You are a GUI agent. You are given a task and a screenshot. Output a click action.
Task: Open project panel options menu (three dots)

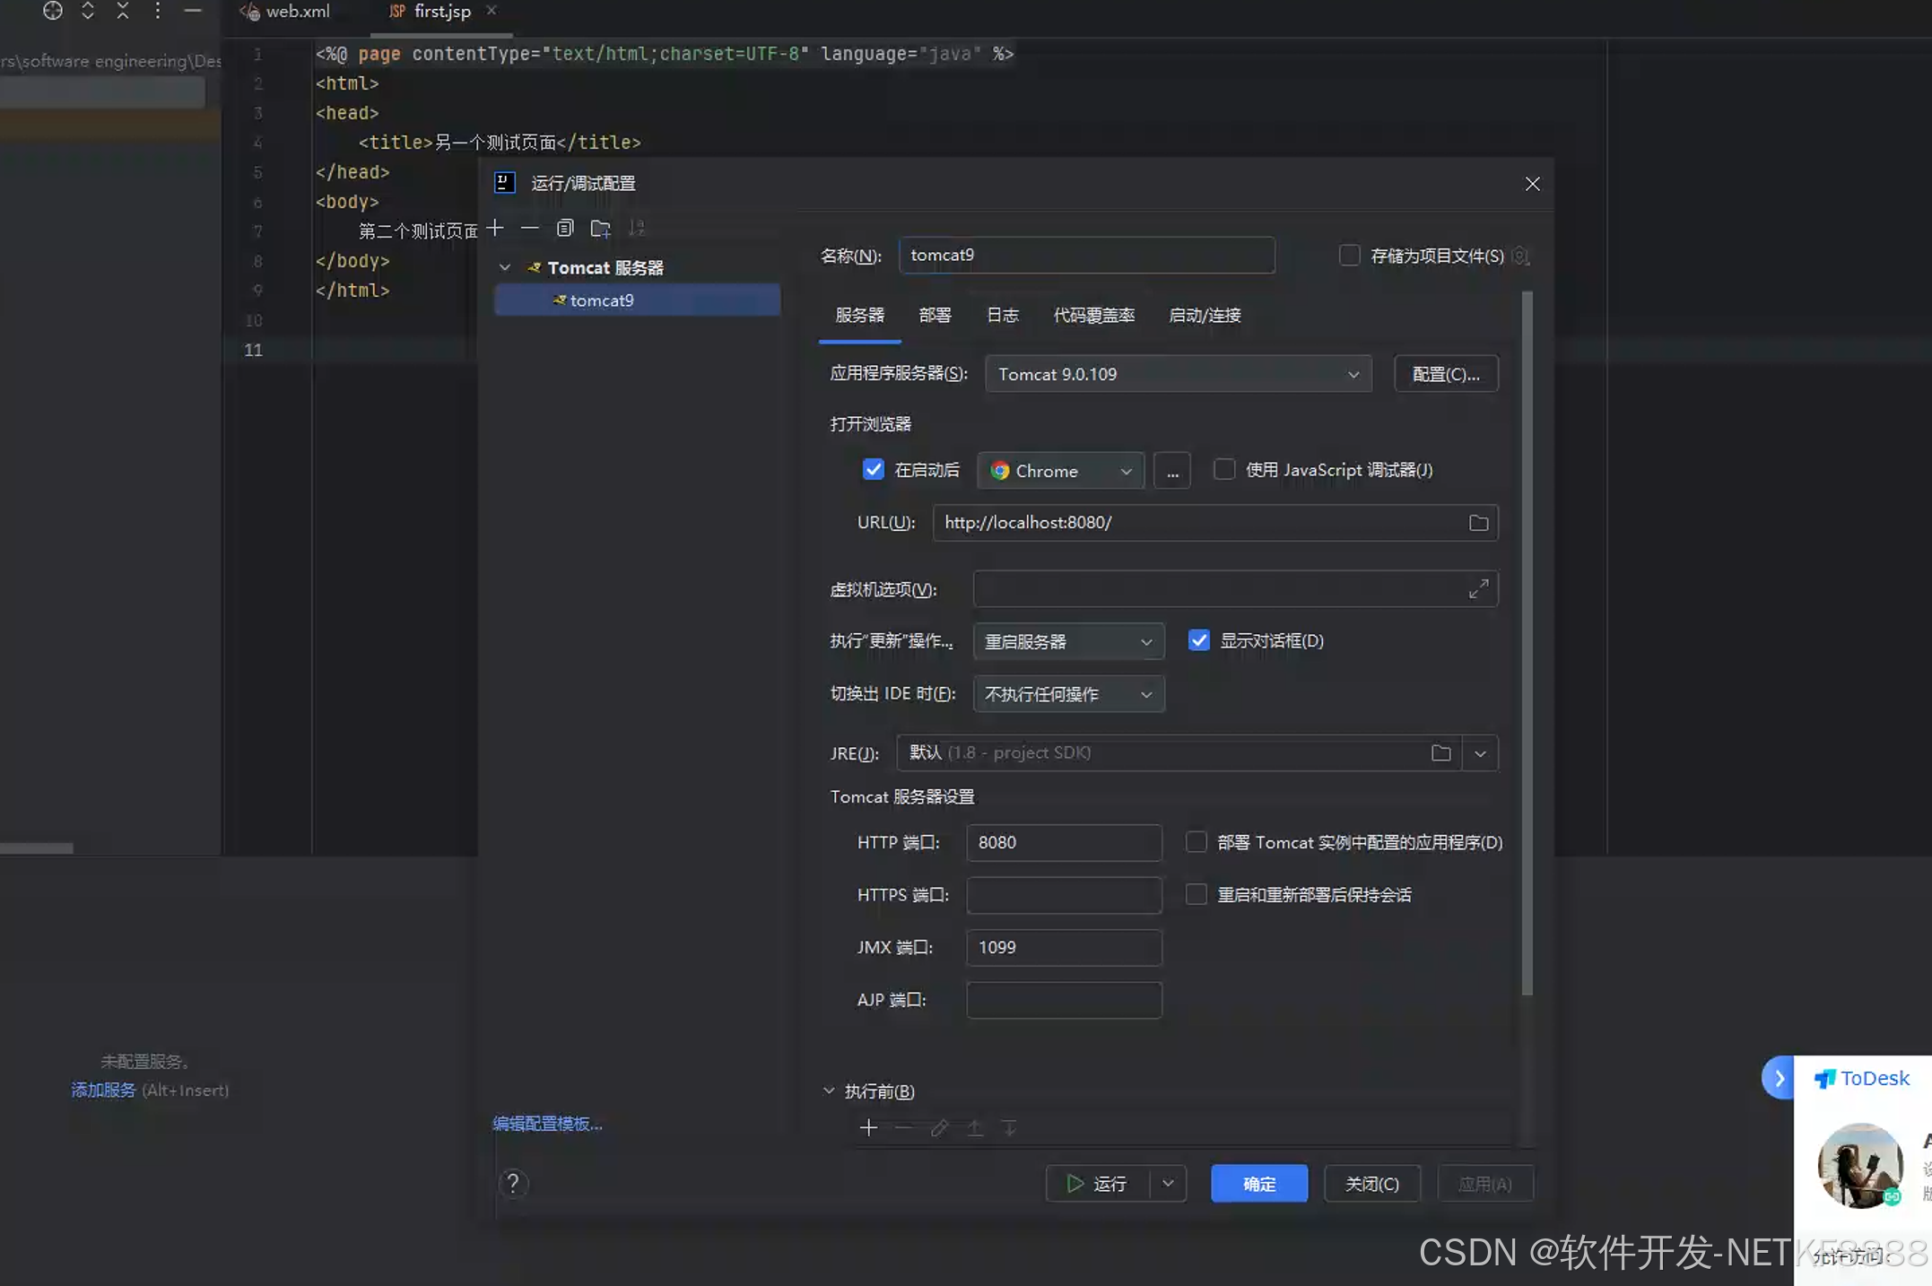point(158,11)
